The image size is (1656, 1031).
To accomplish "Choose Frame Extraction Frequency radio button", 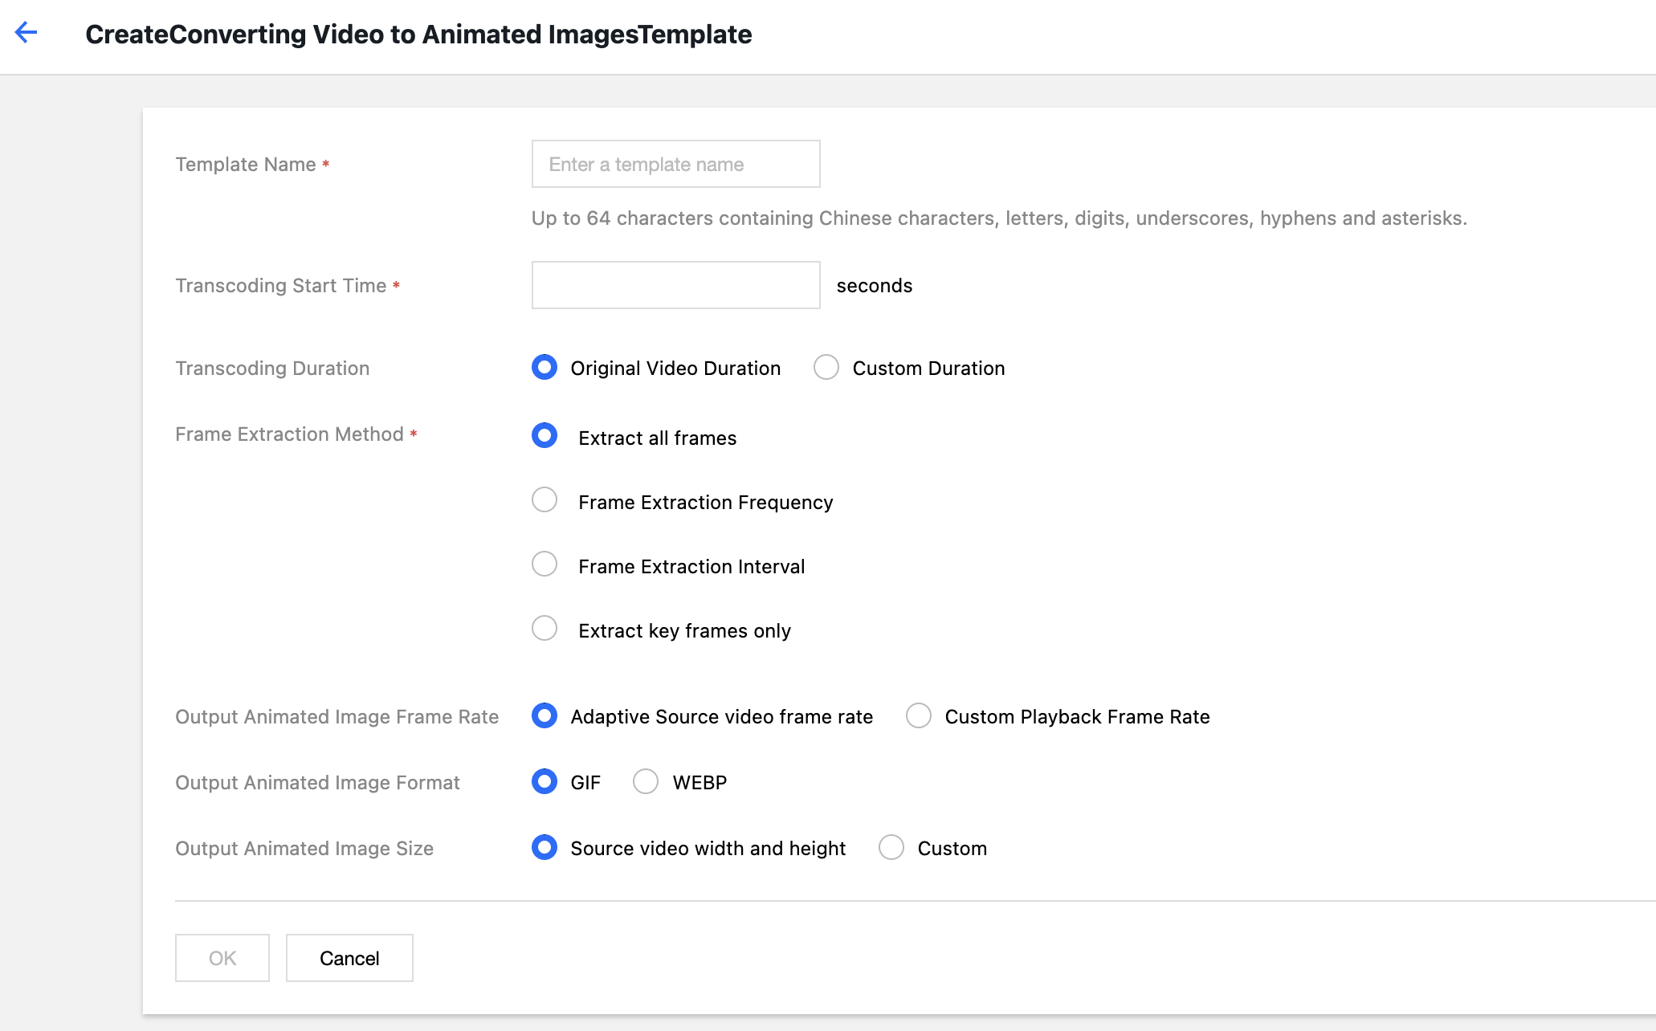I will tap(545, 500).
